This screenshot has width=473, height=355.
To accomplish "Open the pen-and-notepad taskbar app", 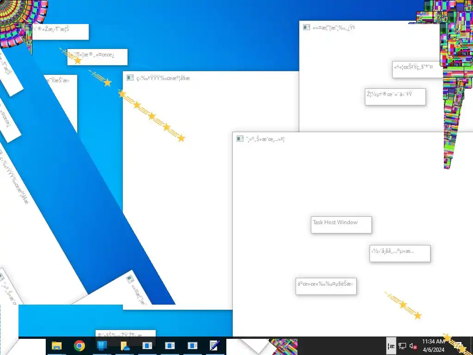I will pos(214,346).
